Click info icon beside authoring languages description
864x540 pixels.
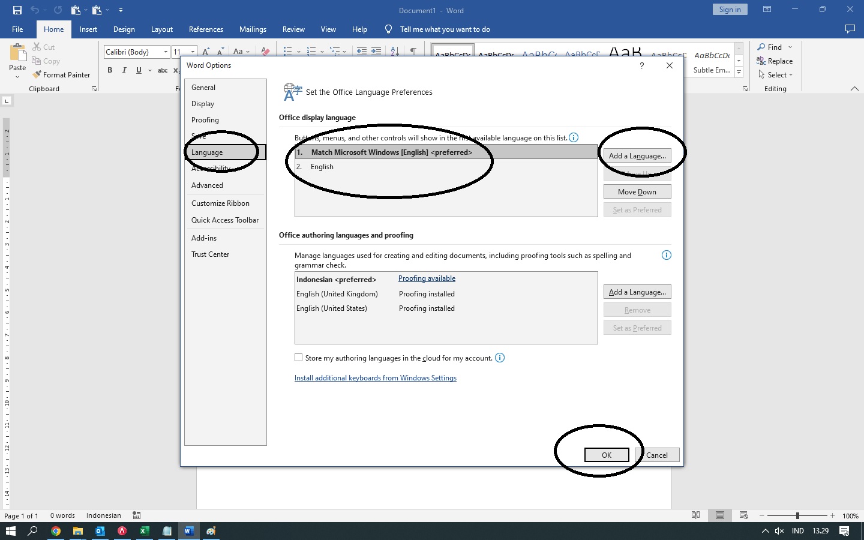point(666,255)
